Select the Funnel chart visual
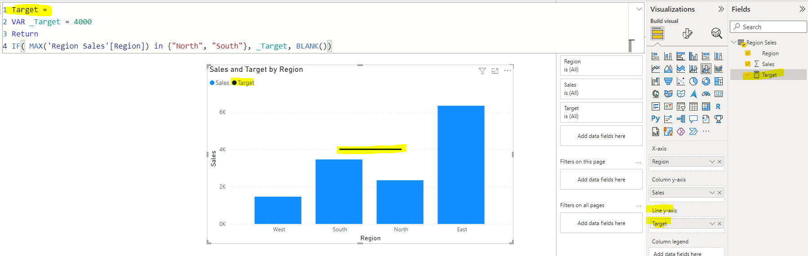 [x=668, y=81]
